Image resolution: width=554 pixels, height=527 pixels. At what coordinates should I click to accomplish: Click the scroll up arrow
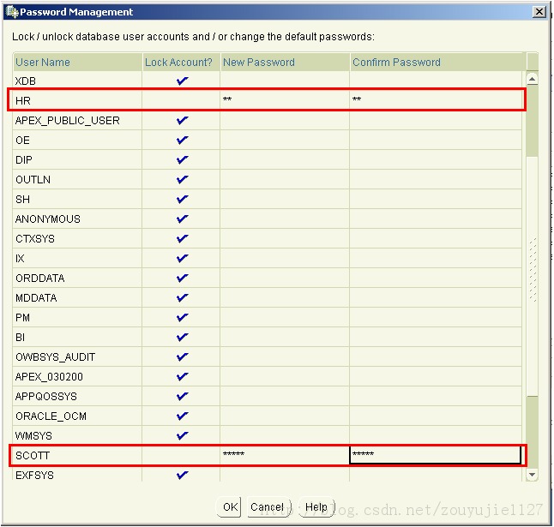coord(532,78)
